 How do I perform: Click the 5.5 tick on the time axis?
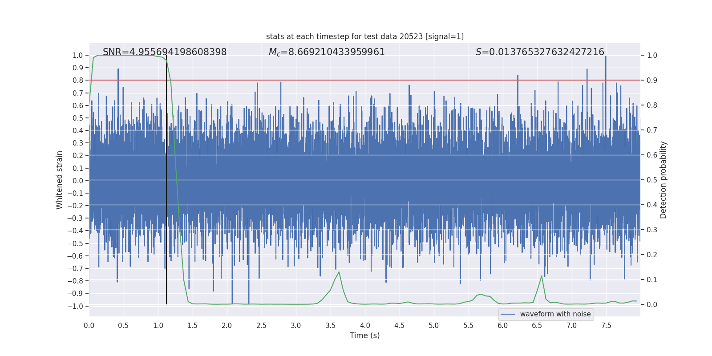tap(468, 326)
